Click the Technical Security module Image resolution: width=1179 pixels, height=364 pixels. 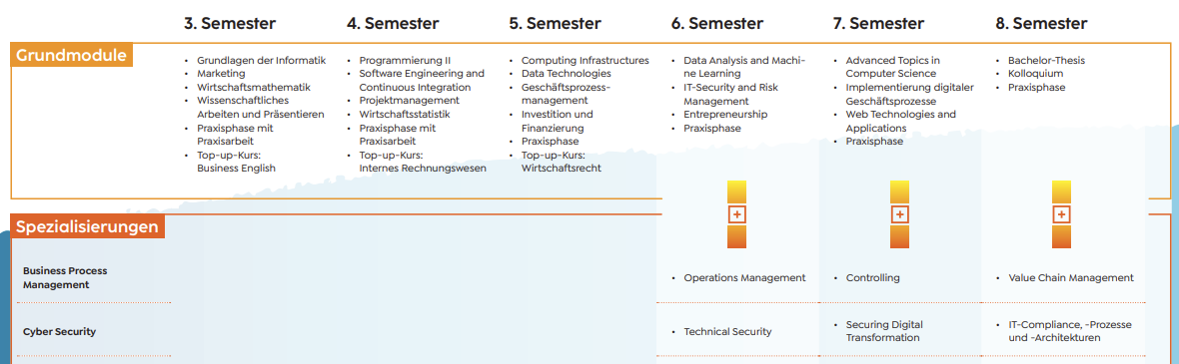tap(727, 332)
